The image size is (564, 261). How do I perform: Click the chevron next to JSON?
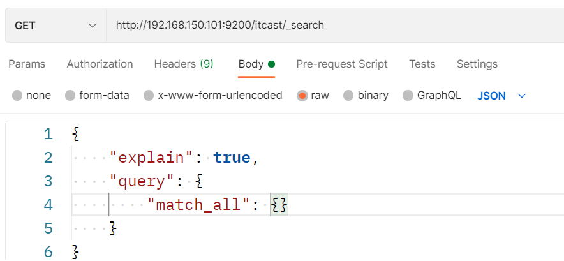(x=521, y=96)
